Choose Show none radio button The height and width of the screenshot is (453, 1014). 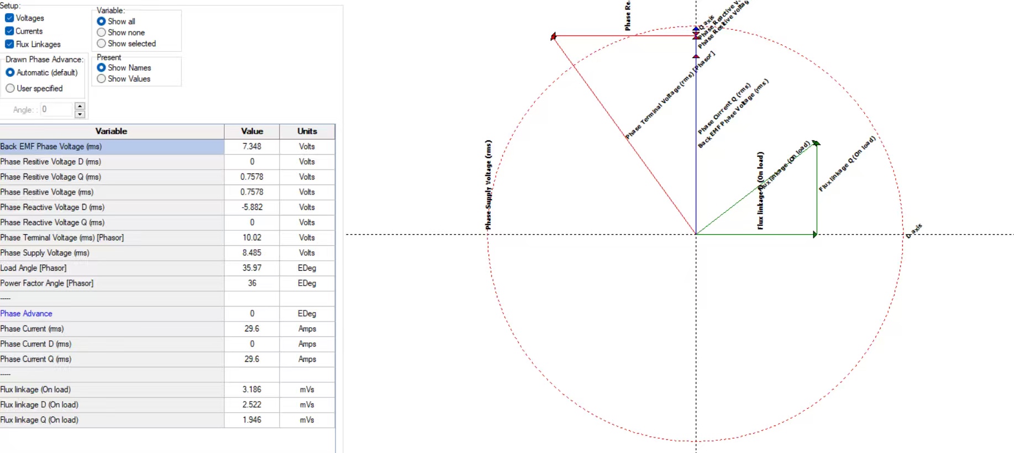click(x=101, y=33)
